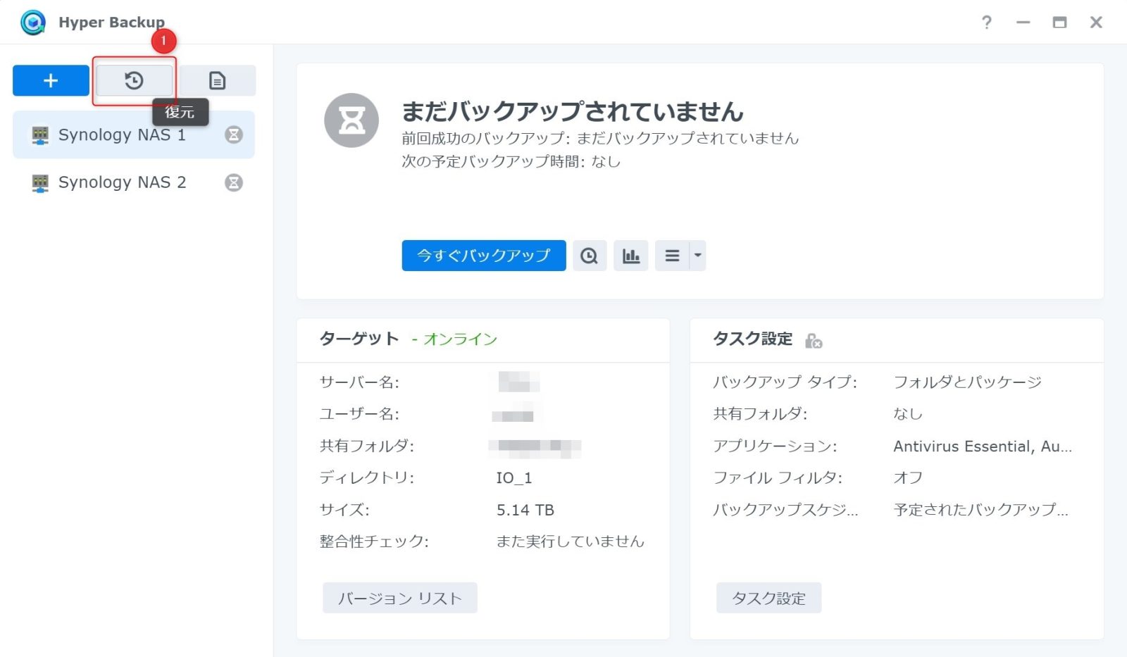Click the Hyper Backup app logo

tap(32, 23)
